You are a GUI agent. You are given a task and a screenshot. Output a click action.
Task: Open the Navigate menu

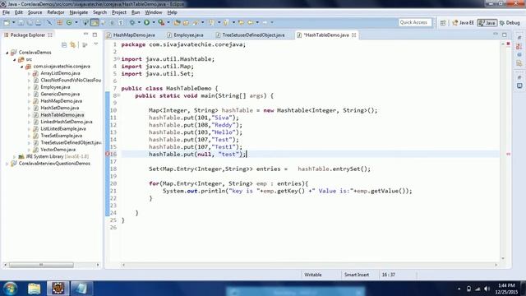pyautogui.click(x=79, y=12)
